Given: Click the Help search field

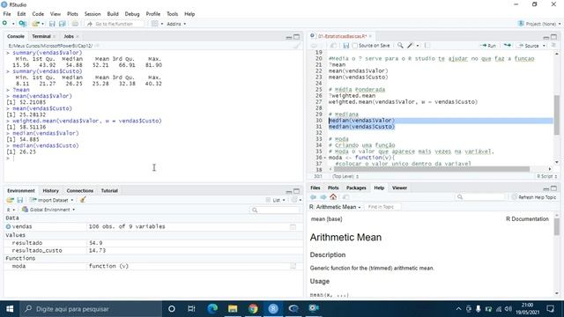Looking at the screenshot, I should [x=480, y=197].
